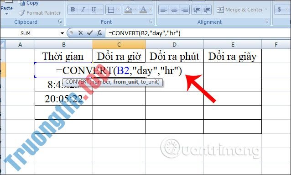Click the 'Đổi ra phút' header cell
Image resolution: width=291 pixels, height=175 pixels.
(x=174, y=56)
